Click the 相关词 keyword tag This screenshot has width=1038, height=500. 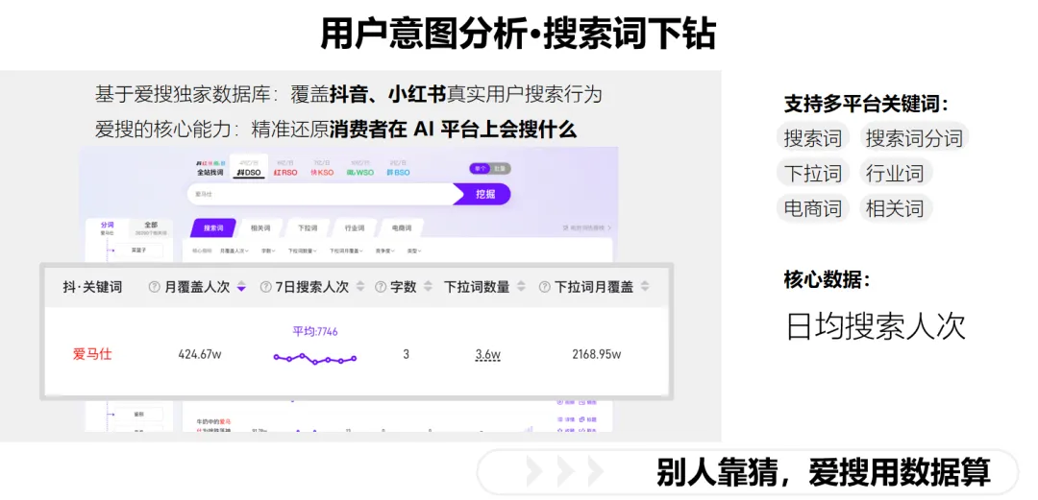tap(895, 208)
